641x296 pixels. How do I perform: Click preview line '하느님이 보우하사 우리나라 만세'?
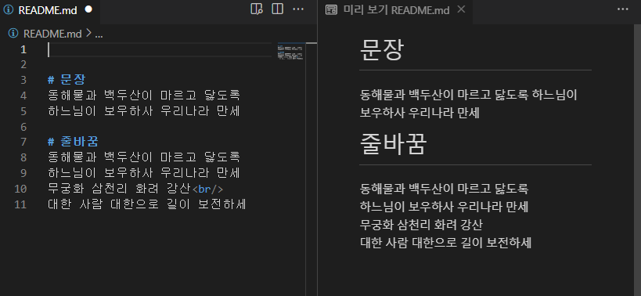(x=444, y=207)
